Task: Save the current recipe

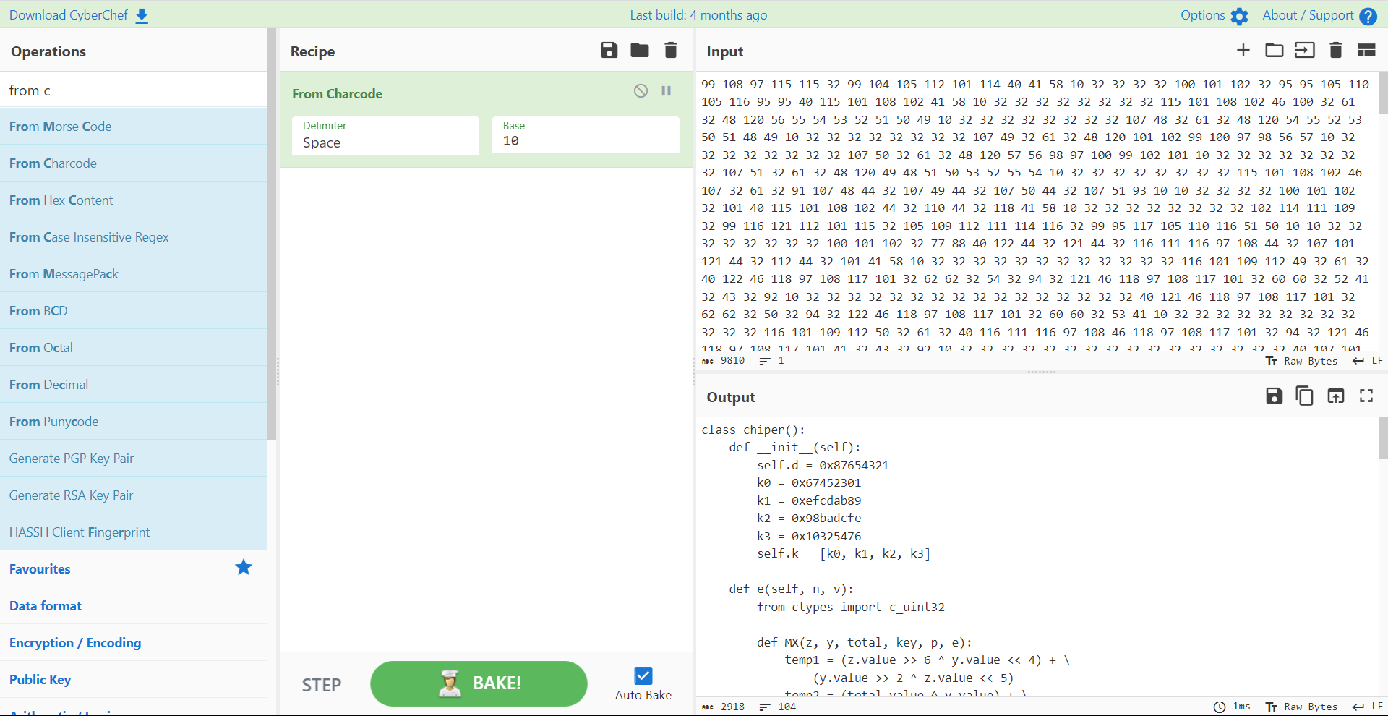Action: tap(609, 50)
